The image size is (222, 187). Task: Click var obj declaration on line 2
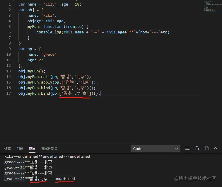[31, 10]
